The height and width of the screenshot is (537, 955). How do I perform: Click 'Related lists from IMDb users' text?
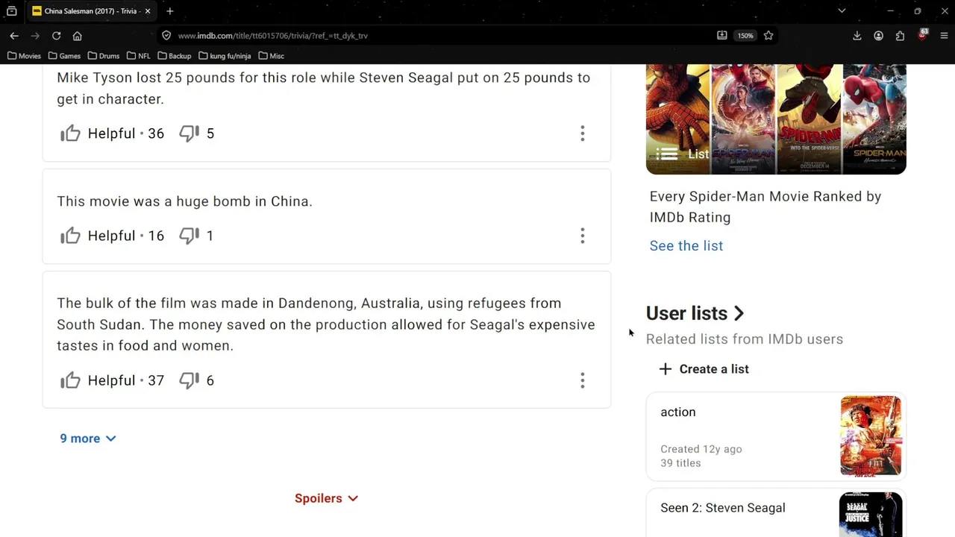745,339
